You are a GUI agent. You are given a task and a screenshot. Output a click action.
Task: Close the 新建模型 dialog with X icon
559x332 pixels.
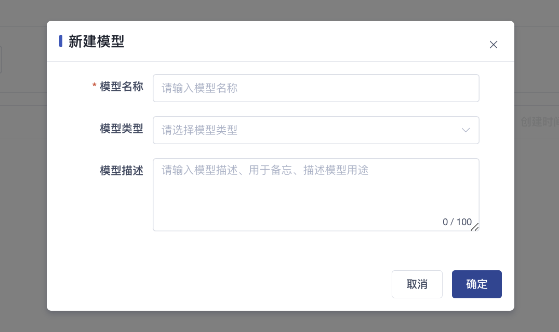point(494,45)
